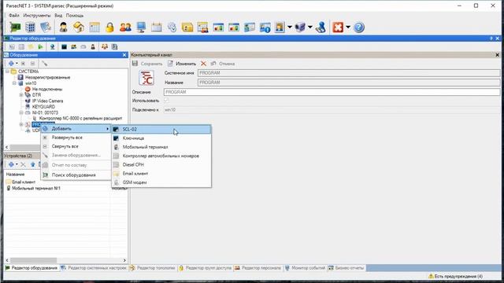The image size is (504, 283).
Task: Open the Инструменты menu
Action: [x=37, y=16]
